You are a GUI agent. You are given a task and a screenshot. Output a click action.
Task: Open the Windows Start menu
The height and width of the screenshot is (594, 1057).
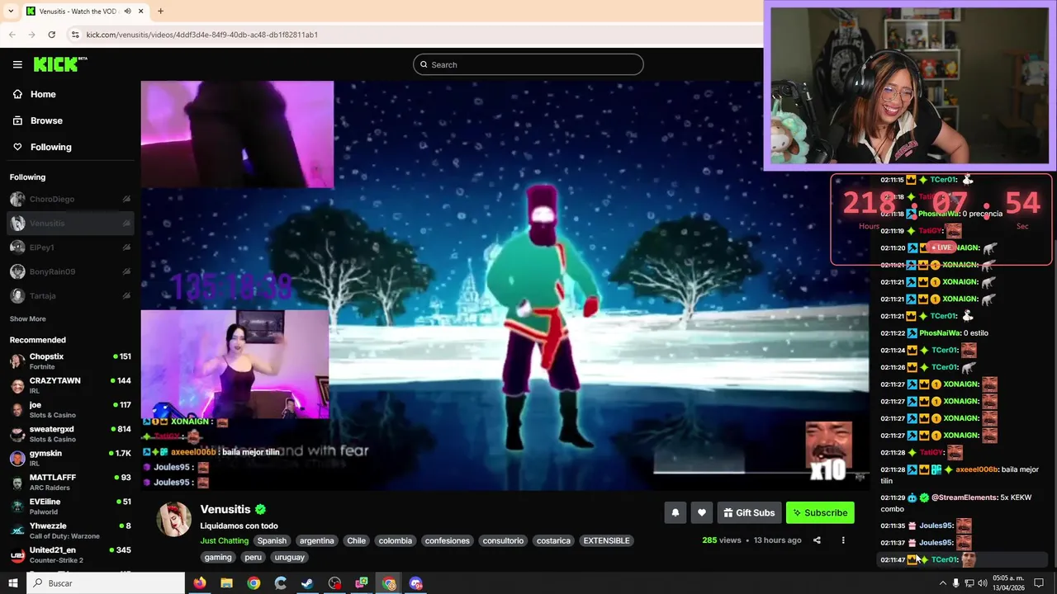point(12,583)
